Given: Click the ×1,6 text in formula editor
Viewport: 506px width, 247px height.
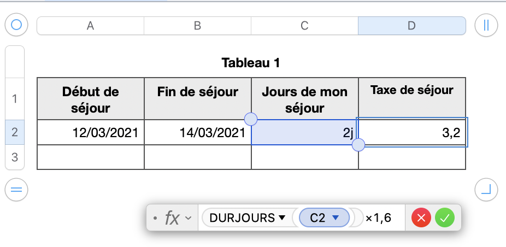Looking at the screenshot, I should pyautogui.click(x=378, y=219).
